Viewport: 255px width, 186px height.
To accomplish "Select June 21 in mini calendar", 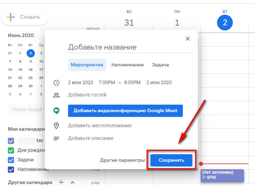I will point(10,78).
